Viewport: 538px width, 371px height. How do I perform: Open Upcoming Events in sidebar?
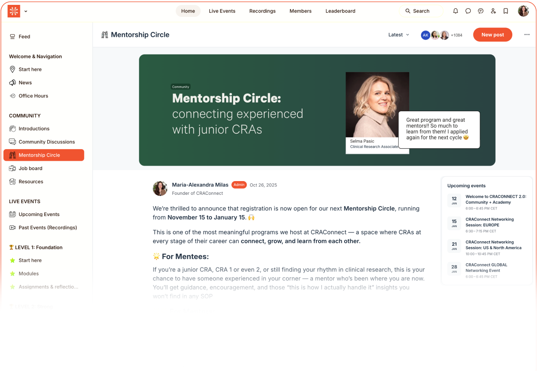44,214
